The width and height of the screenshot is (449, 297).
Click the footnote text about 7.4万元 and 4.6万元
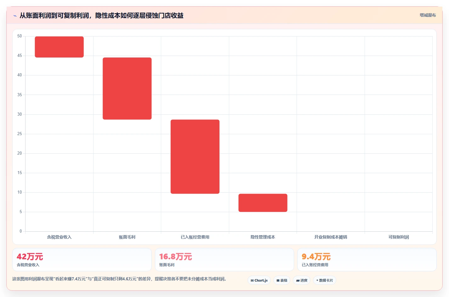pyautogui.click(x=119, y=279)
